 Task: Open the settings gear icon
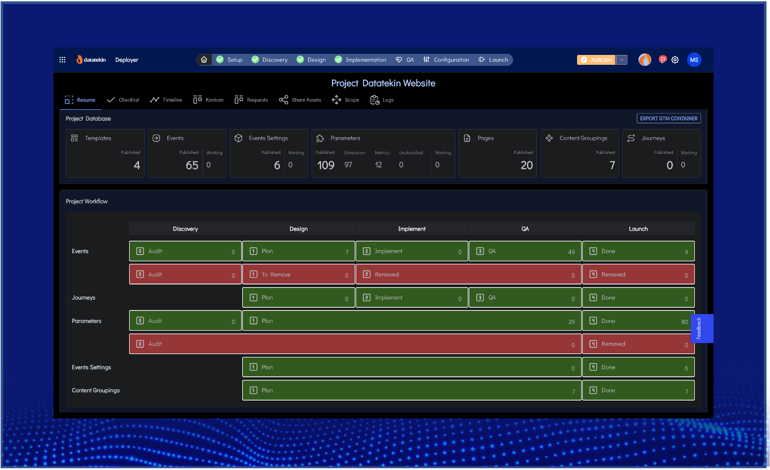pyautogui.click(x=675, y=60)
